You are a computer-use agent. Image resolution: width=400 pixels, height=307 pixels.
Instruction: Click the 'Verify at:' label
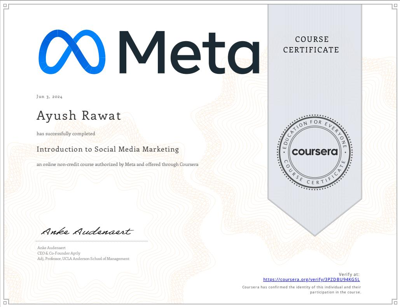click(x=349, y=274)
